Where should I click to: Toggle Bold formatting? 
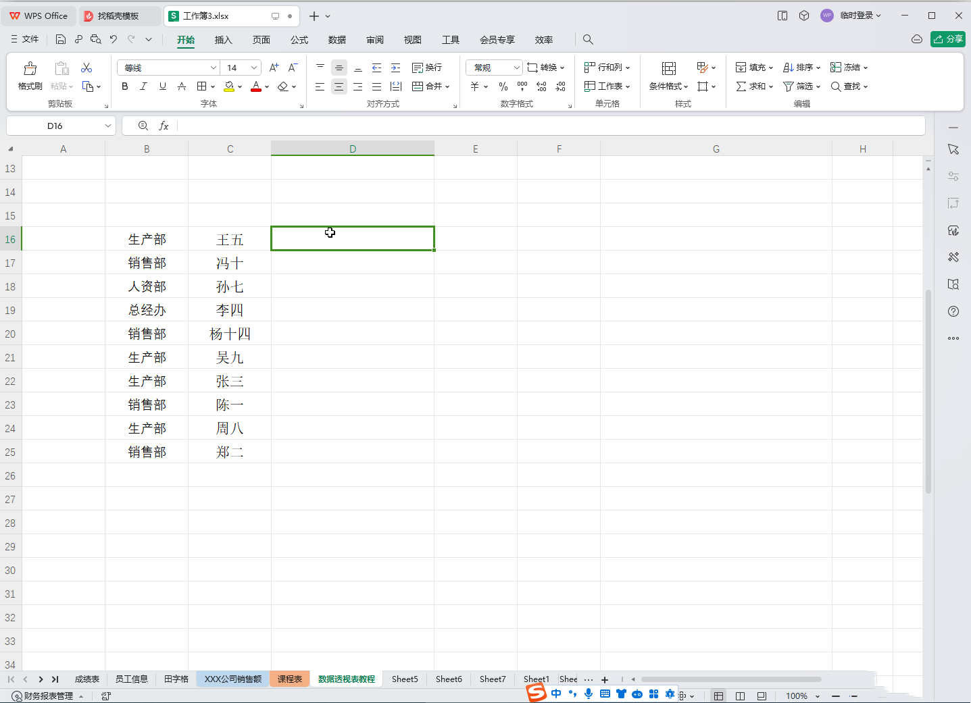pos(125,86)
